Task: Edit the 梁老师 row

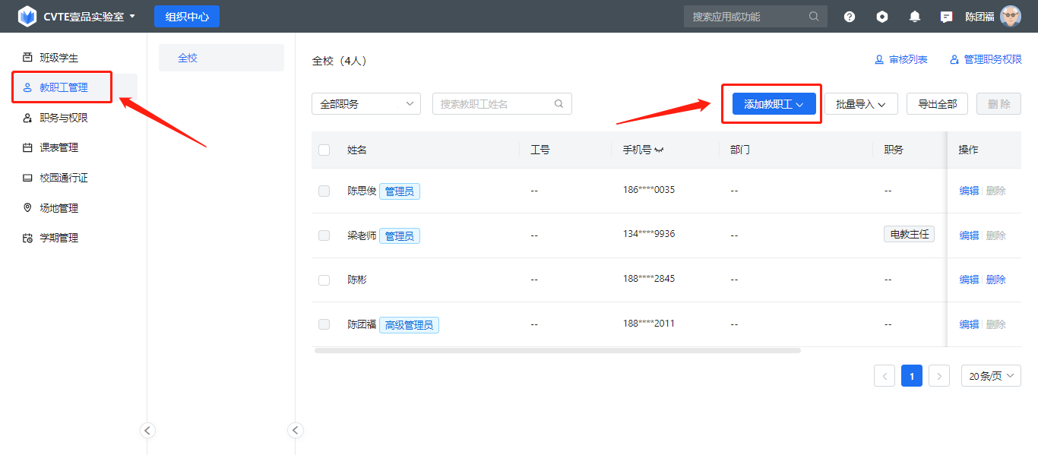Action: click(x=969, y=235)
